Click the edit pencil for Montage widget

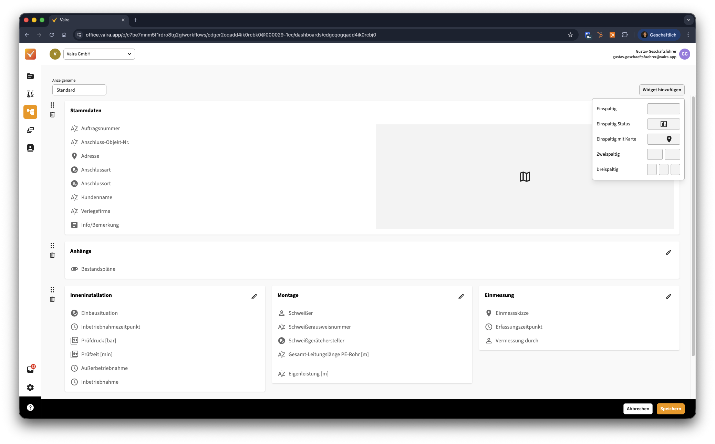pyautogui.click(x=461, y=297)
